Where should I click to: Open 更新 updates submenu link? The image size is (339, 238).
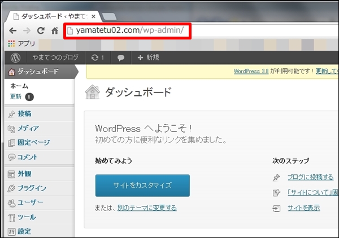pyautogui.click(x=16, y=96)
